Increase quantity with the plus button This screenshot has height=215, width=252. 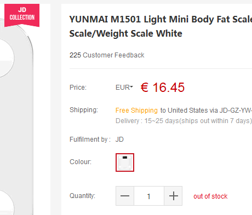point(173,196)
